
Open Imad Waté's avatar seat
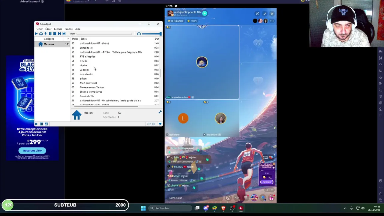[x=220, y=118]
